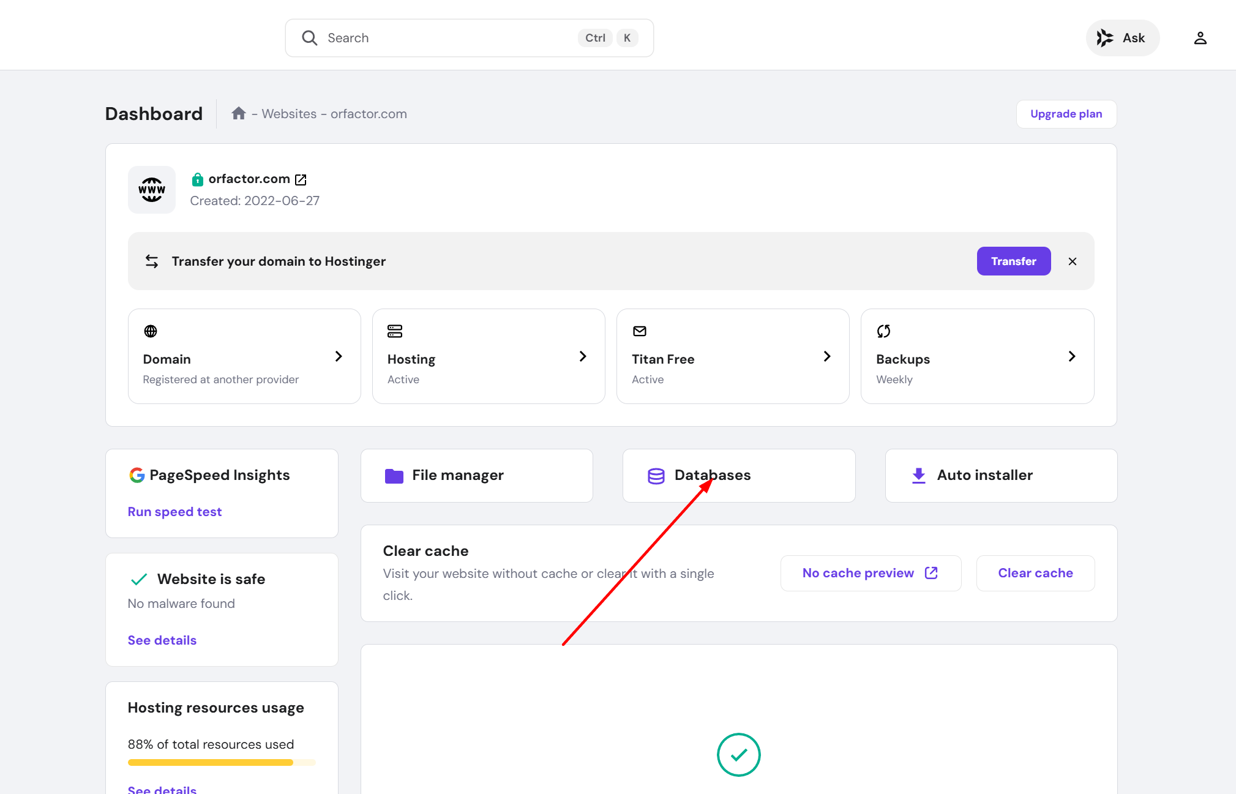
Task: Open orfactor.com via external link icon
Action: 301,179
